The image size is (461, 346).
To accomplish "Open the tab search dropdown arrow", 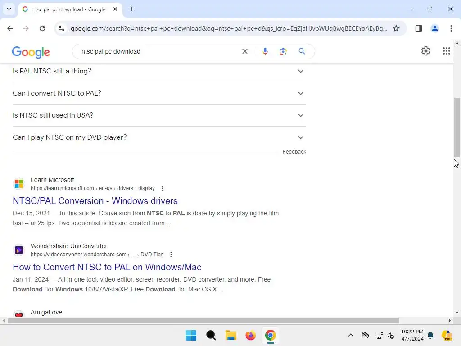I will 9,9.
